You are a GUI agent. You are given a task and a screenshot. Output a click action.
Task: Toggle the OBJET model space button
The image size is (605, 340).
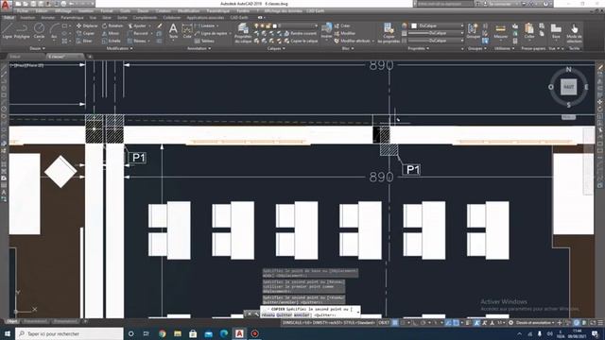click(384, 323)
